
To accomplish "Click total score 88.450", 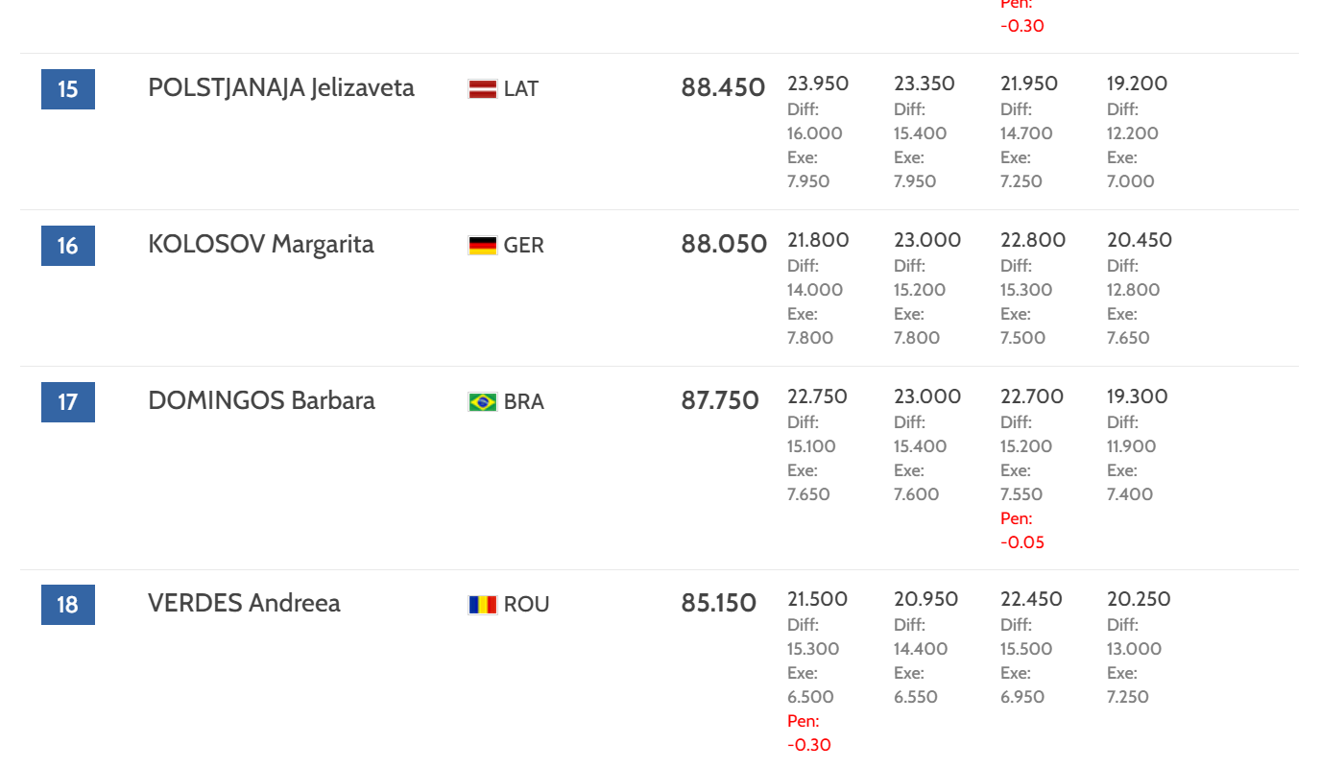I will [x=723, y=88].
